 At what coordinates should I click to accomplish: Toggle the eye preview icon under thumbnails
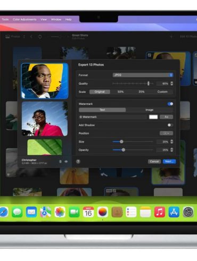66,161
